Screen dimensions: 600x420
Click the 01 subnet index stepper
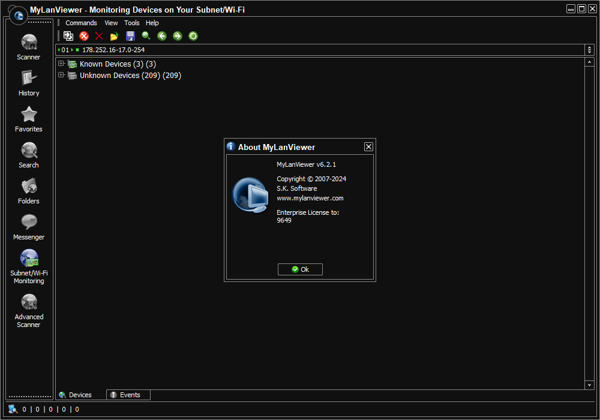(65, 50)
